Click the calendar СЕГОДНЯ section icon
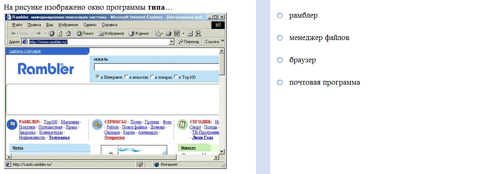The width and height of the screenshot is (500, 174). point(182,124)
